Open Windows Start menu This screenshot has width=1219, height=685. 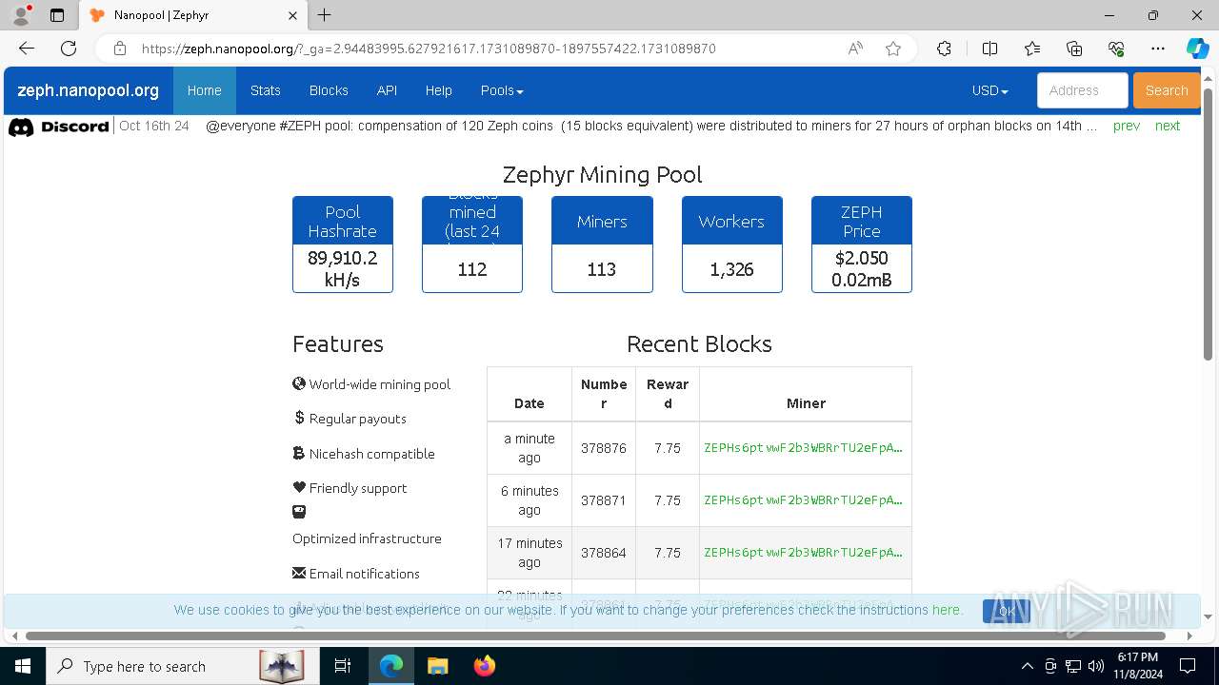point(22,666)
